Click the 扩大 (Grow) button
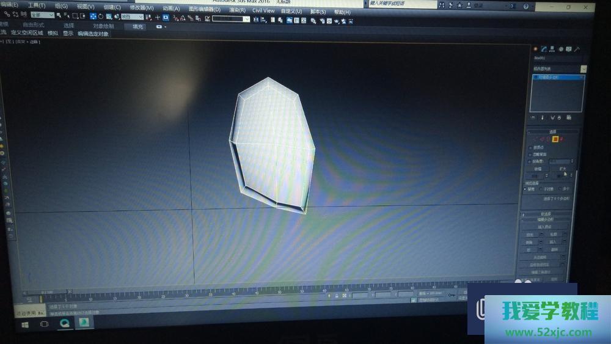 562,169
